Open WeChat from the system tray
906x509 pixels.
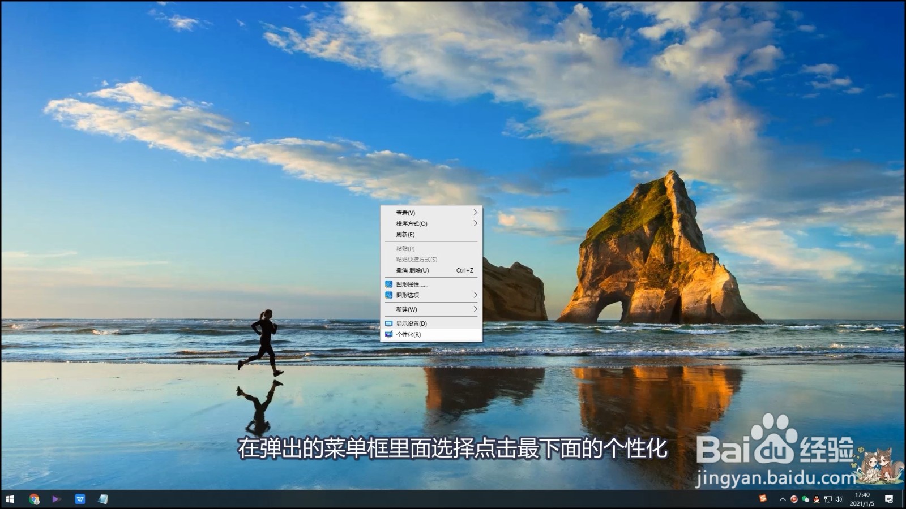tap(806, 499)
